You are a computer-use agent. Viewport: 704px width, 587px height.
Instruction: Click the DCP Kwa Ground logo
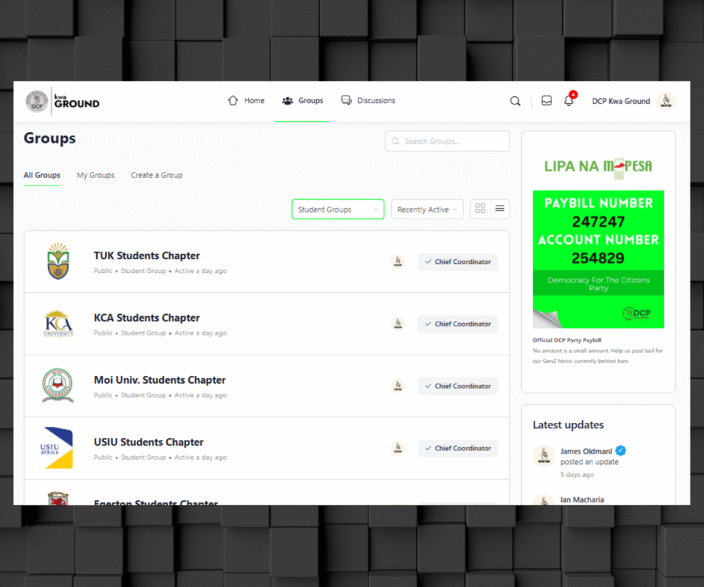[x=63, y=101]
